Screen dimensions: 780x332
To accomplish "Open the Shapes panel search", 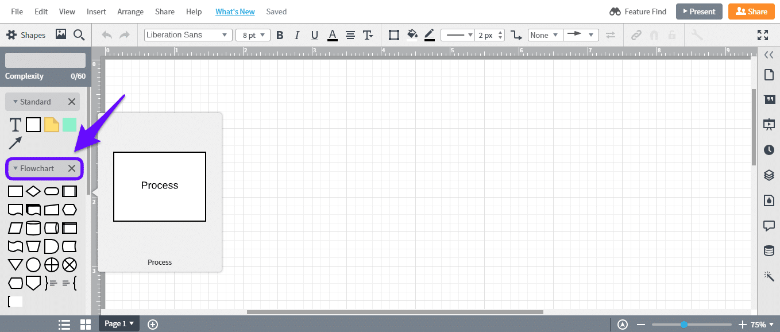I will coord(79,34).
